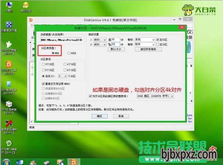This screenshot has width=223, height=165.
Task: Click the 取消 button
Action: (121, 116)
